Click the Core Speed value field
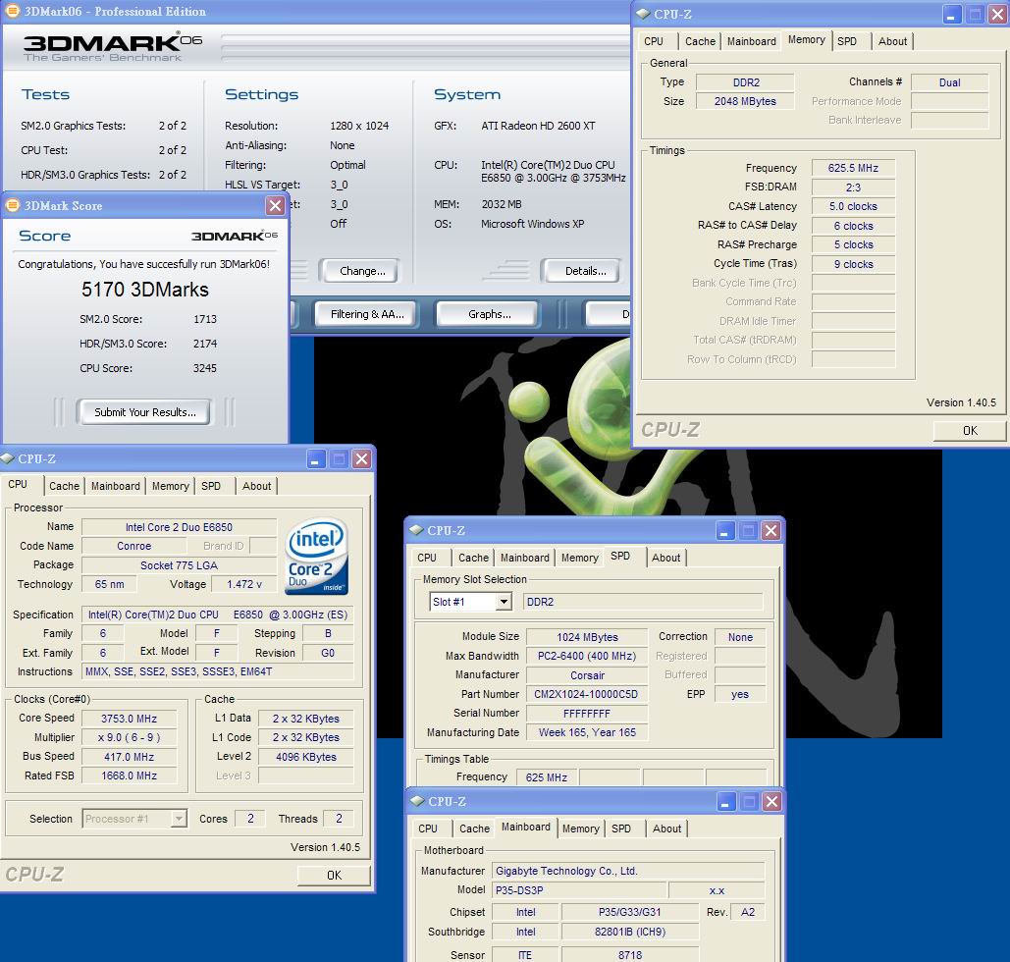1010x962 pixels. click(129, 719)
